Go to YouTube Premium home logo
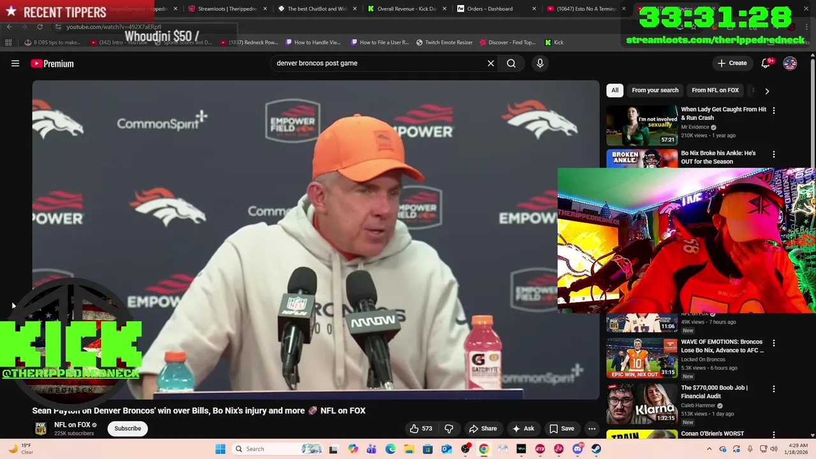Image resolution: width=816 pixels, height=459 pixels. (x=52, y=63)
